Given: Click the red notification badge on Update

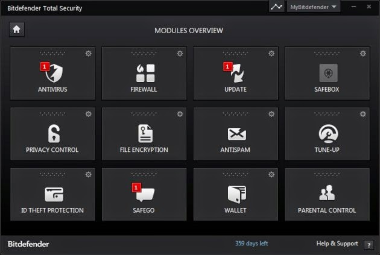Looking at the screenshot, I should (227, 66).
